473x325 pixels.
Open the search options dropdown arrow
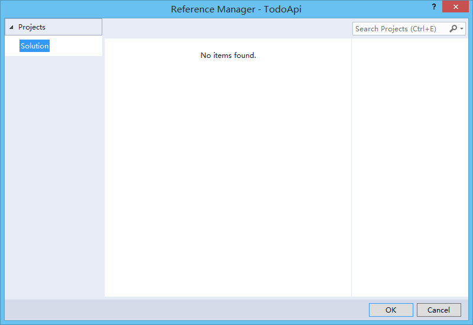coord(462,28)
